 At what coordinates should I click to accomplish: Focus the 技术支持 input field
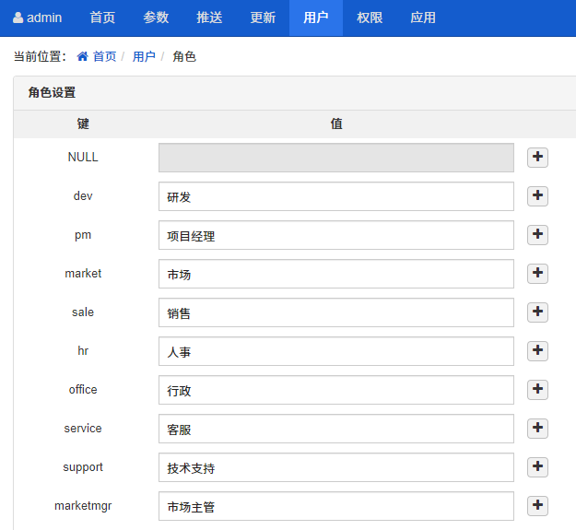(335, 467)
